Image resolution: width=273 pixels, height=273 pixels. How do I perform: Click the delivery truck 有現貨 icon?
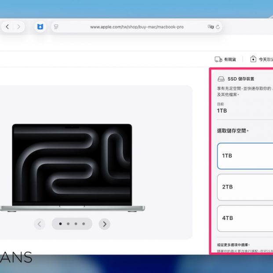218,59
